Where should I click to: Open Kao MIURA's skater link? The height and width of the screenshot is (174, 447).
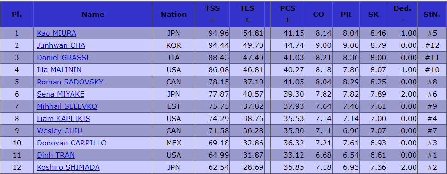[x=57, y=33]
